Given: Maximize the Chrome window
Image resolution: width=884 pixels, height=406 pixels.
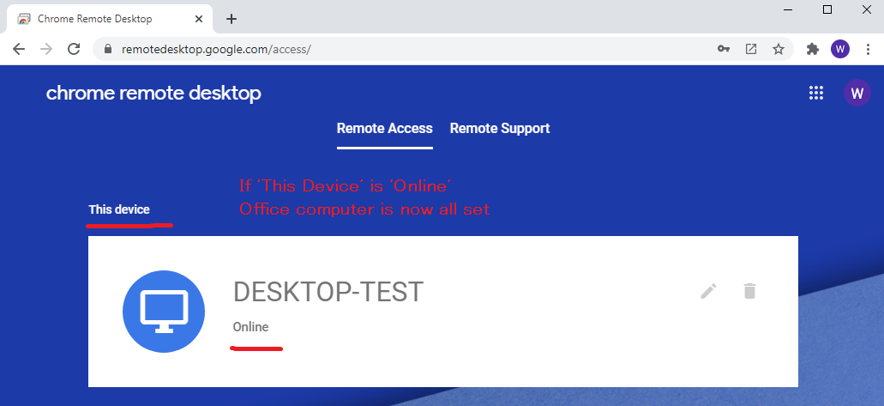Looking at the screenshot, I should point(827,9).
